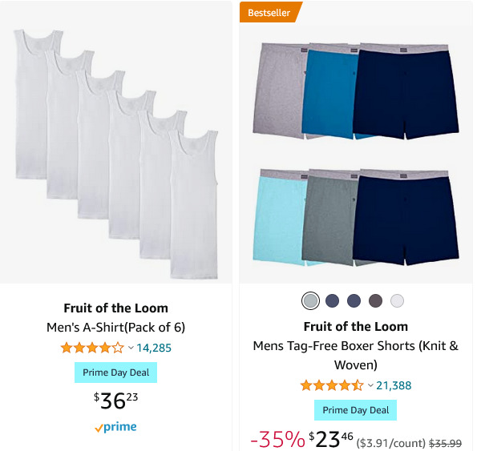Click the orange Bestseller badge
This screenshot has height=451, width=485.
point(270,12)
